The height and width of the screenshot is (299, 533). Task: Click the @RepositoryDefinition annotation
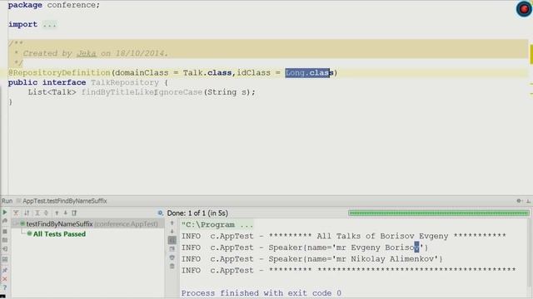point(59,73)
